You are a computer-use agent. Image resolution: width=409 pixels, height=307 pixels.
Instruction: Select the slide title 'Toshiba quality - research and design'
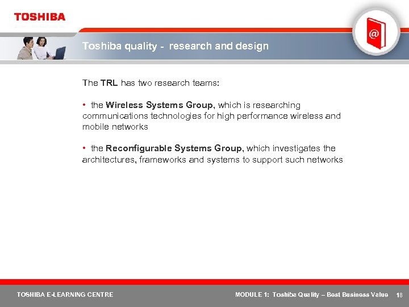click(176, 46)
